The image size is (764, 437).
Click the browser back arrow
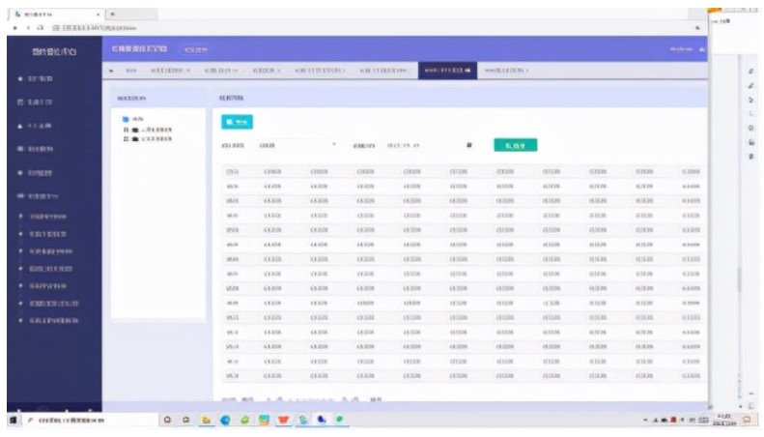(x=15, y=28)
